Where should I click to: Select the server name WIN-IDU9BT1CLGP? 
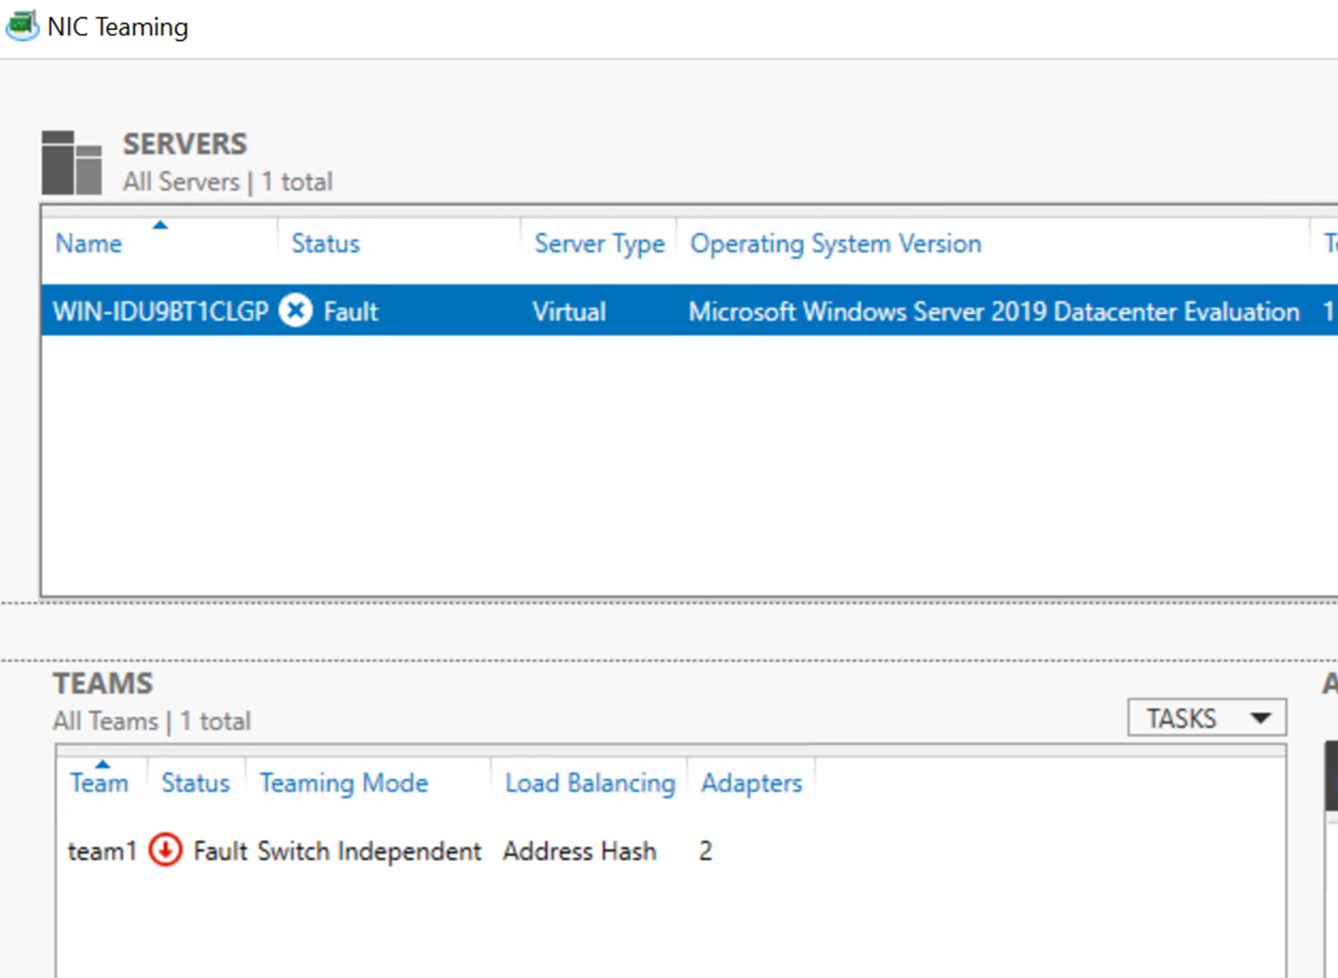click(160, 311)
